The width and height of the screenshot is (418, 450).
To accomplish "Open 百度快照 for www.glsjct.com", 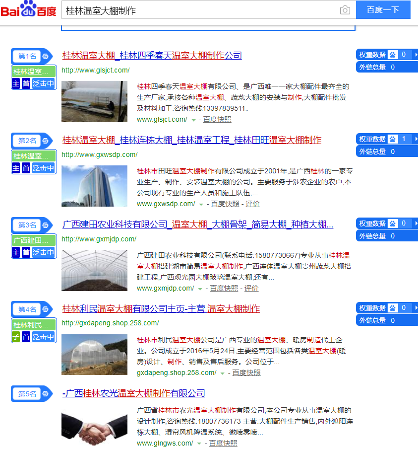I will (x=217, y=119).
